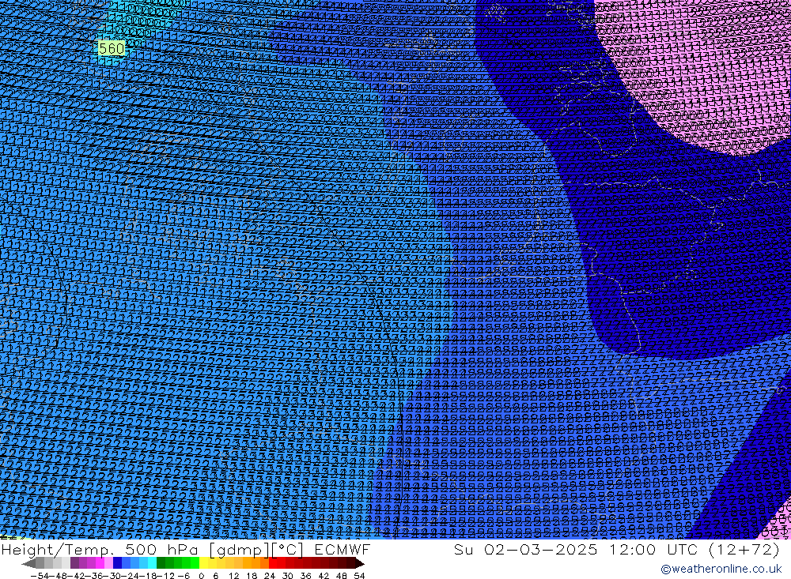Click the 24 value on the temperature scale
The height and width of the screenshot is (579, 791).
tap(270, 576)
